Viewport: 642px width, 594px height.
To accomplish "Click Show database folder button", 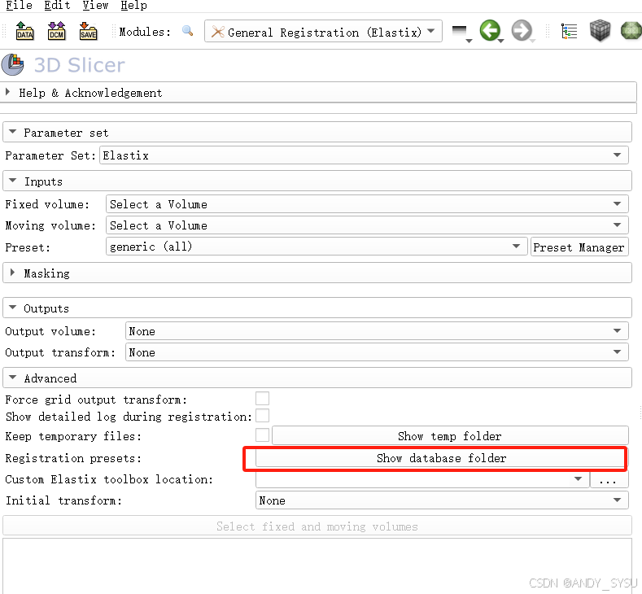I will pyautogui.click(x=441, y=457).
